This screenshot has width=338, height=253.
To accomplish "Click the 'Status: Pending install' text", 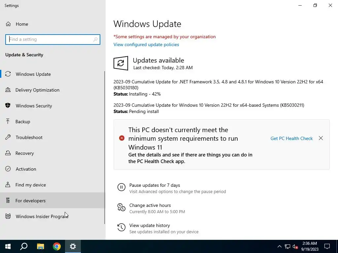I will tap(136, 111).
